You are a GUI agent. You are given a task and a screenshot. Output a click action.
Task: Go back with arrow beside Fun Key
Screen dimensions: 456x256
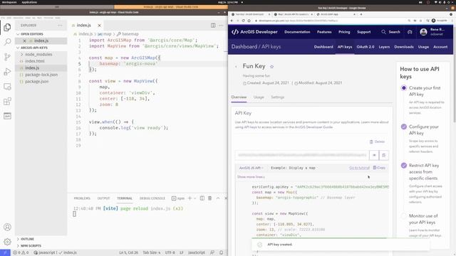[x=236, y=66]
